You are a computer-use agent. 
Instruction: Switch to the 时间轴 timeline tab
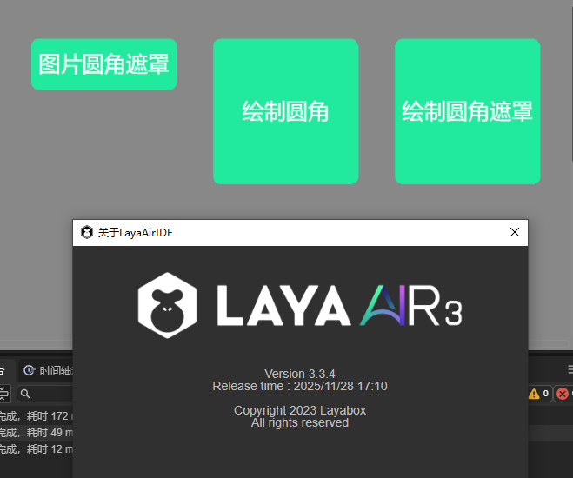pos(54,371)
